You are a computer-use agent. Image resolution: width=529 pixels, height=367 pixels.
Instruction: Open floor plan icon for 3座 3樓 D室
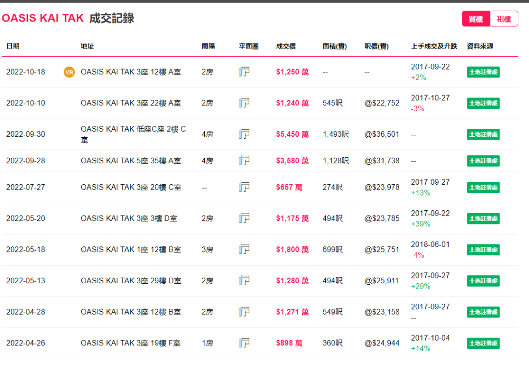click(244, 219)
